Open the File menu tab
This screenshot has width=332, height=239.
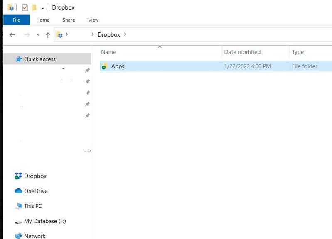coord(17,20)
